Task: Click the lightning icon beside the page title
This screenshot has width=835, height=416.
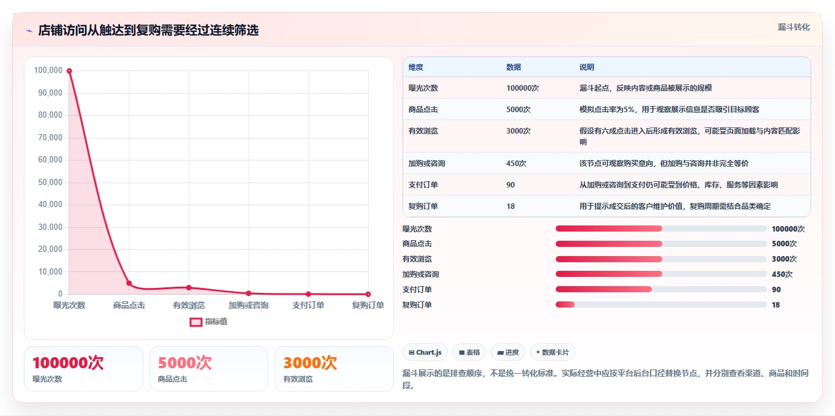Action: click(29, 30)
